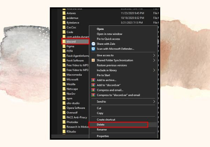The width and height of the screenshot is (210, 147).
Task: Delete the discord folder via menu
Action: [x=100, y=125]
